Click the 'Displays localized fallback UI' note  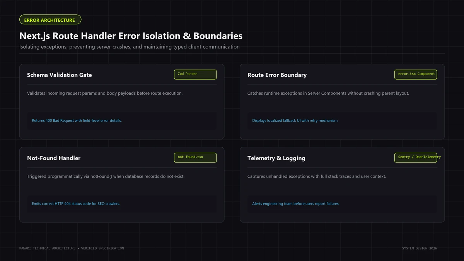pos(342,121)
